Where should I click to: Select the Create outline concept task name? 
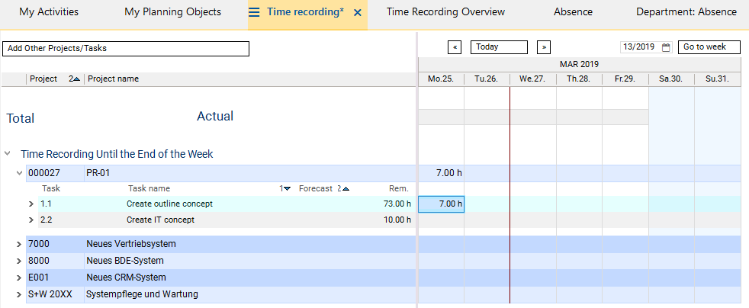(x=169, y=204)
